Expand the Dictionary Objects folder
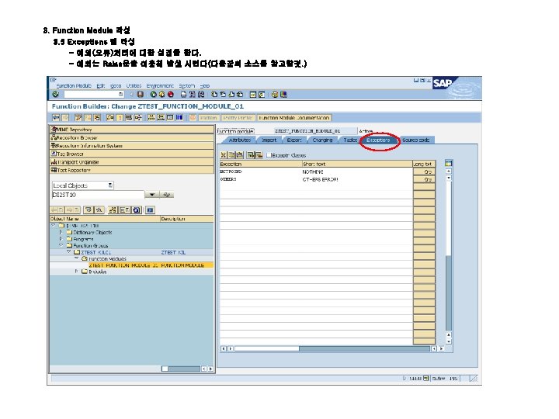 (61, 232)
